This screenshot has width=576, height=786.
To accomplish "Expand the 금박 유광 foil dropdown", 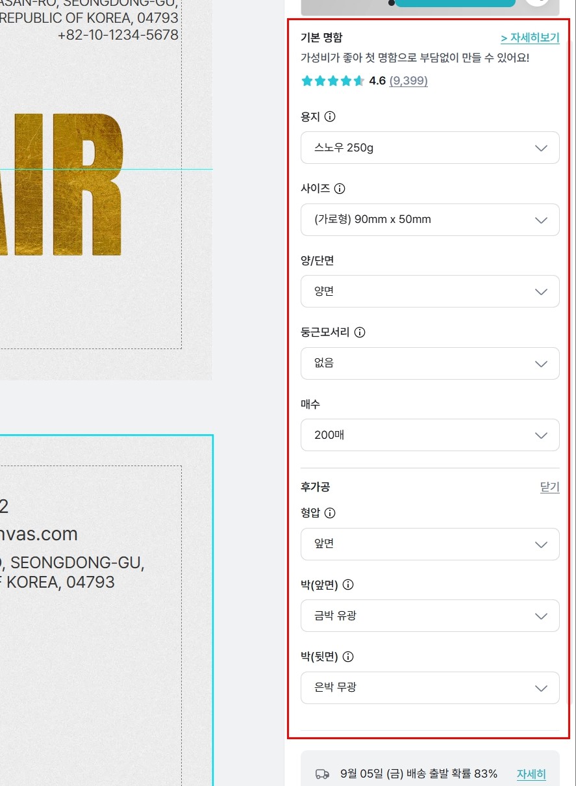I will coord(430,616).
